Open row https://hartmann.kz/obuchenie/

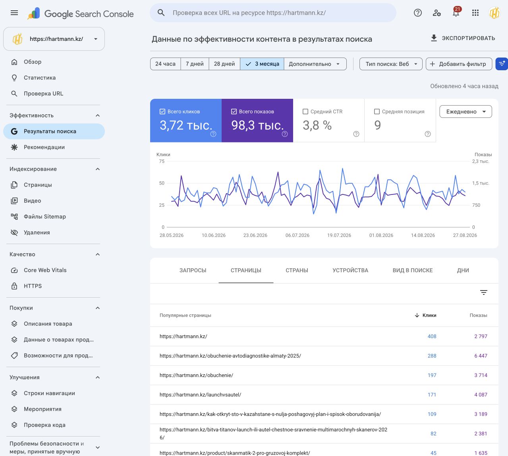tap(324, 375)
